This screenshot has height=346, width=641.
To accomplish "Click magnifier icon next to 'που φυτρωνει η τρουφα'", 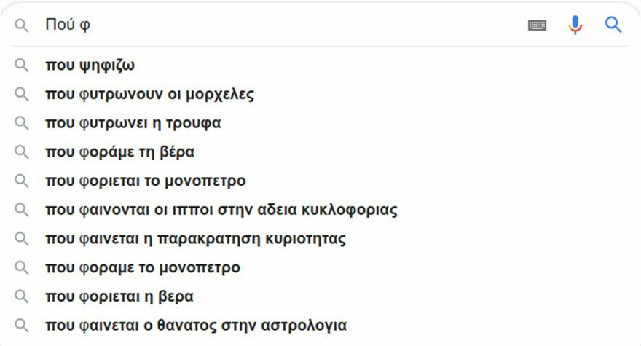I will 22,122.
